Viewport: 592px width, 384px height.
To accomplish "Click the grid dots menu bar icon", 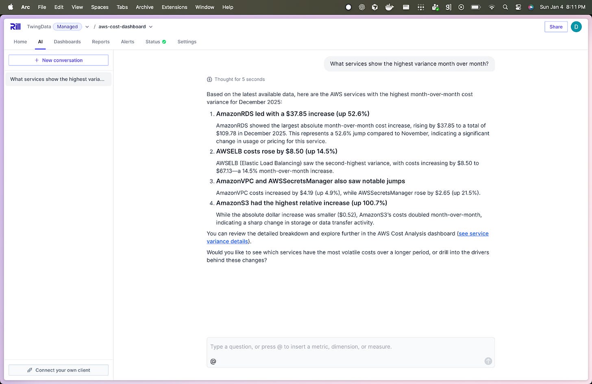I will 421,7.
